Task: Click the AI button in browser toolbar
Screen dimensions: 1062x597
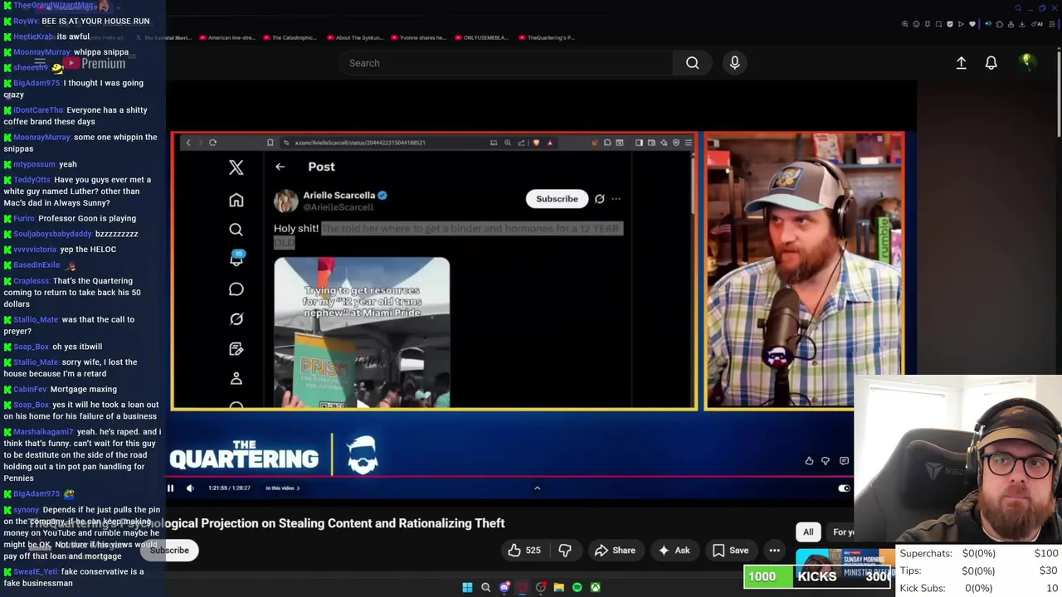Action: [x=1039, y=24]
